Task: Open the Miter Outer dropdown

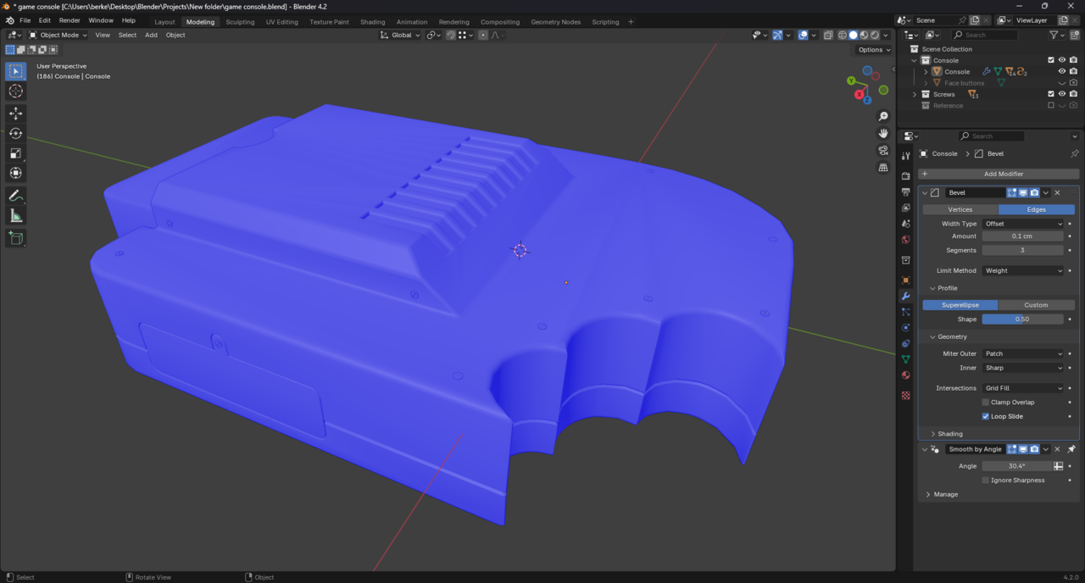Action: tap(1023, 353)
